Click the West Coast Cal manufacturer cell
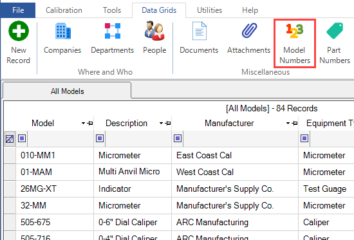354x240 pixels. [x=235, y=172]
